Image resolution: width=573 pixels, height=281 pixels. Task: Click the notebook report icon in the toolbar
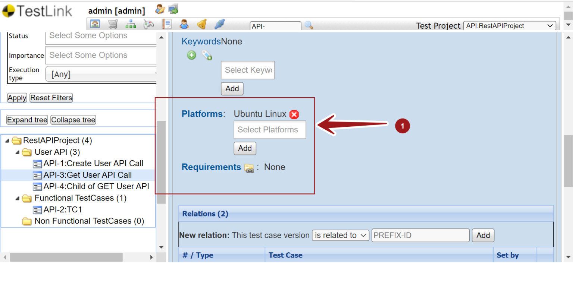(166, 23)
